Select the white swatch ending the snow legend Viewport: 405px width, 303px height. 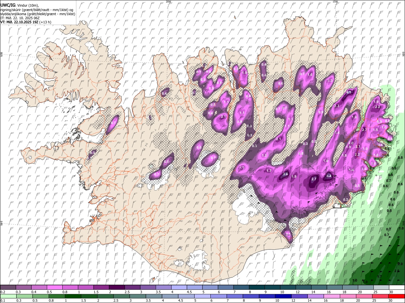click(x=397, y=287)
